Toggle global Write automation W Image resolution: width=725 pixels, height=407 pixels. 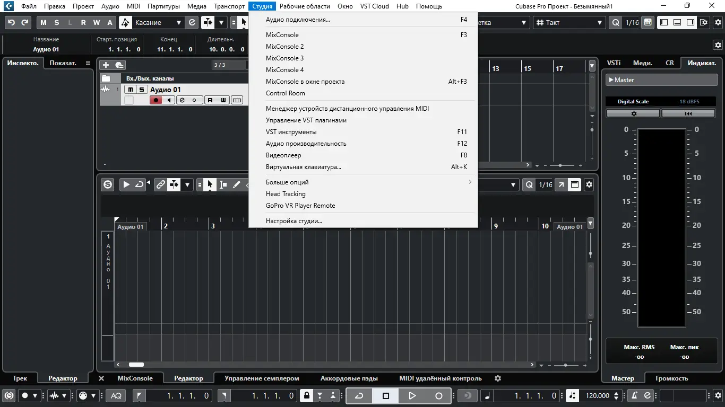tap(96, 22)
